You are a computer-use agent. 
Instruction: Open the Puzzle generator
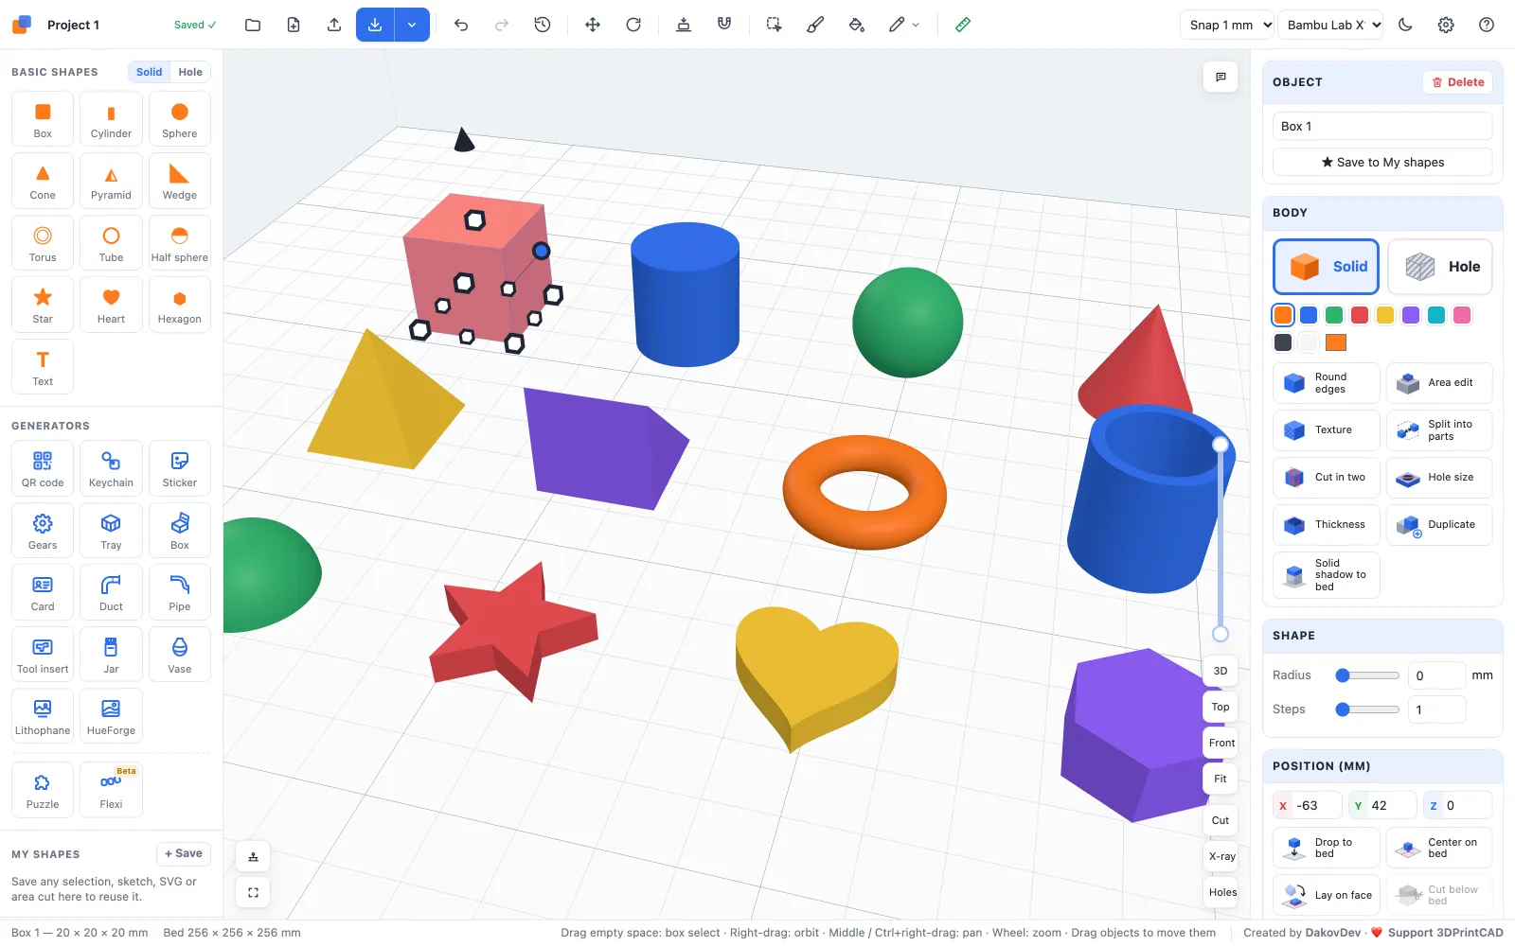pos(43,790)
